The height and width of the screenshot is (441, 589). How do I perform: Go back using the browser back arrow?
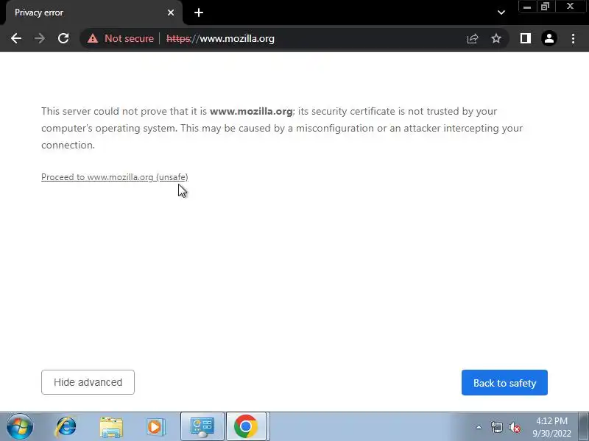(16, 38)
